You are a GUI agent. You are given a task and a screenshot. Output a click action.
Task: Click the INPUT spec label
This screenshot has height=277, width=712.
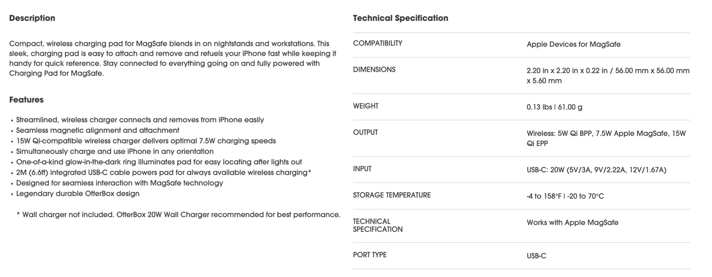[x=362, y=169]
